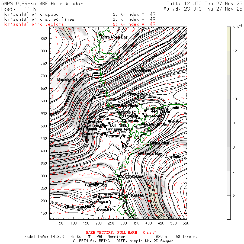Click the Diamond Hill label
This screenshot has height=244, width=244.
point(132,195)
